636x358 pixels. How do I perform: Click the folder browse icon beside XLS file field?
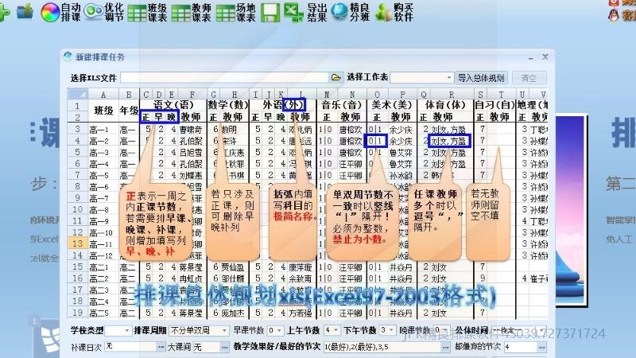(335, 77)
